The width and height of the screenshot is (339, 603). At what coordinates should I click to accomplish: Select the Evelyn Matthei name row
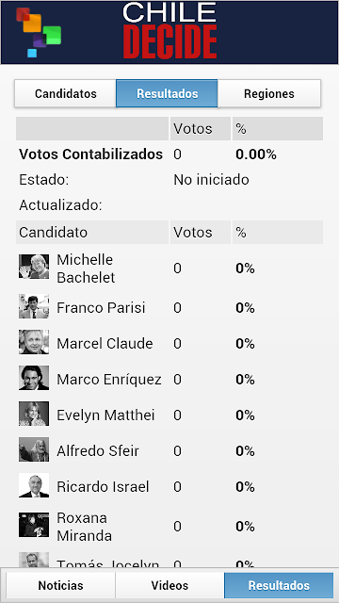pyautogui.click(x=169, y=415)
